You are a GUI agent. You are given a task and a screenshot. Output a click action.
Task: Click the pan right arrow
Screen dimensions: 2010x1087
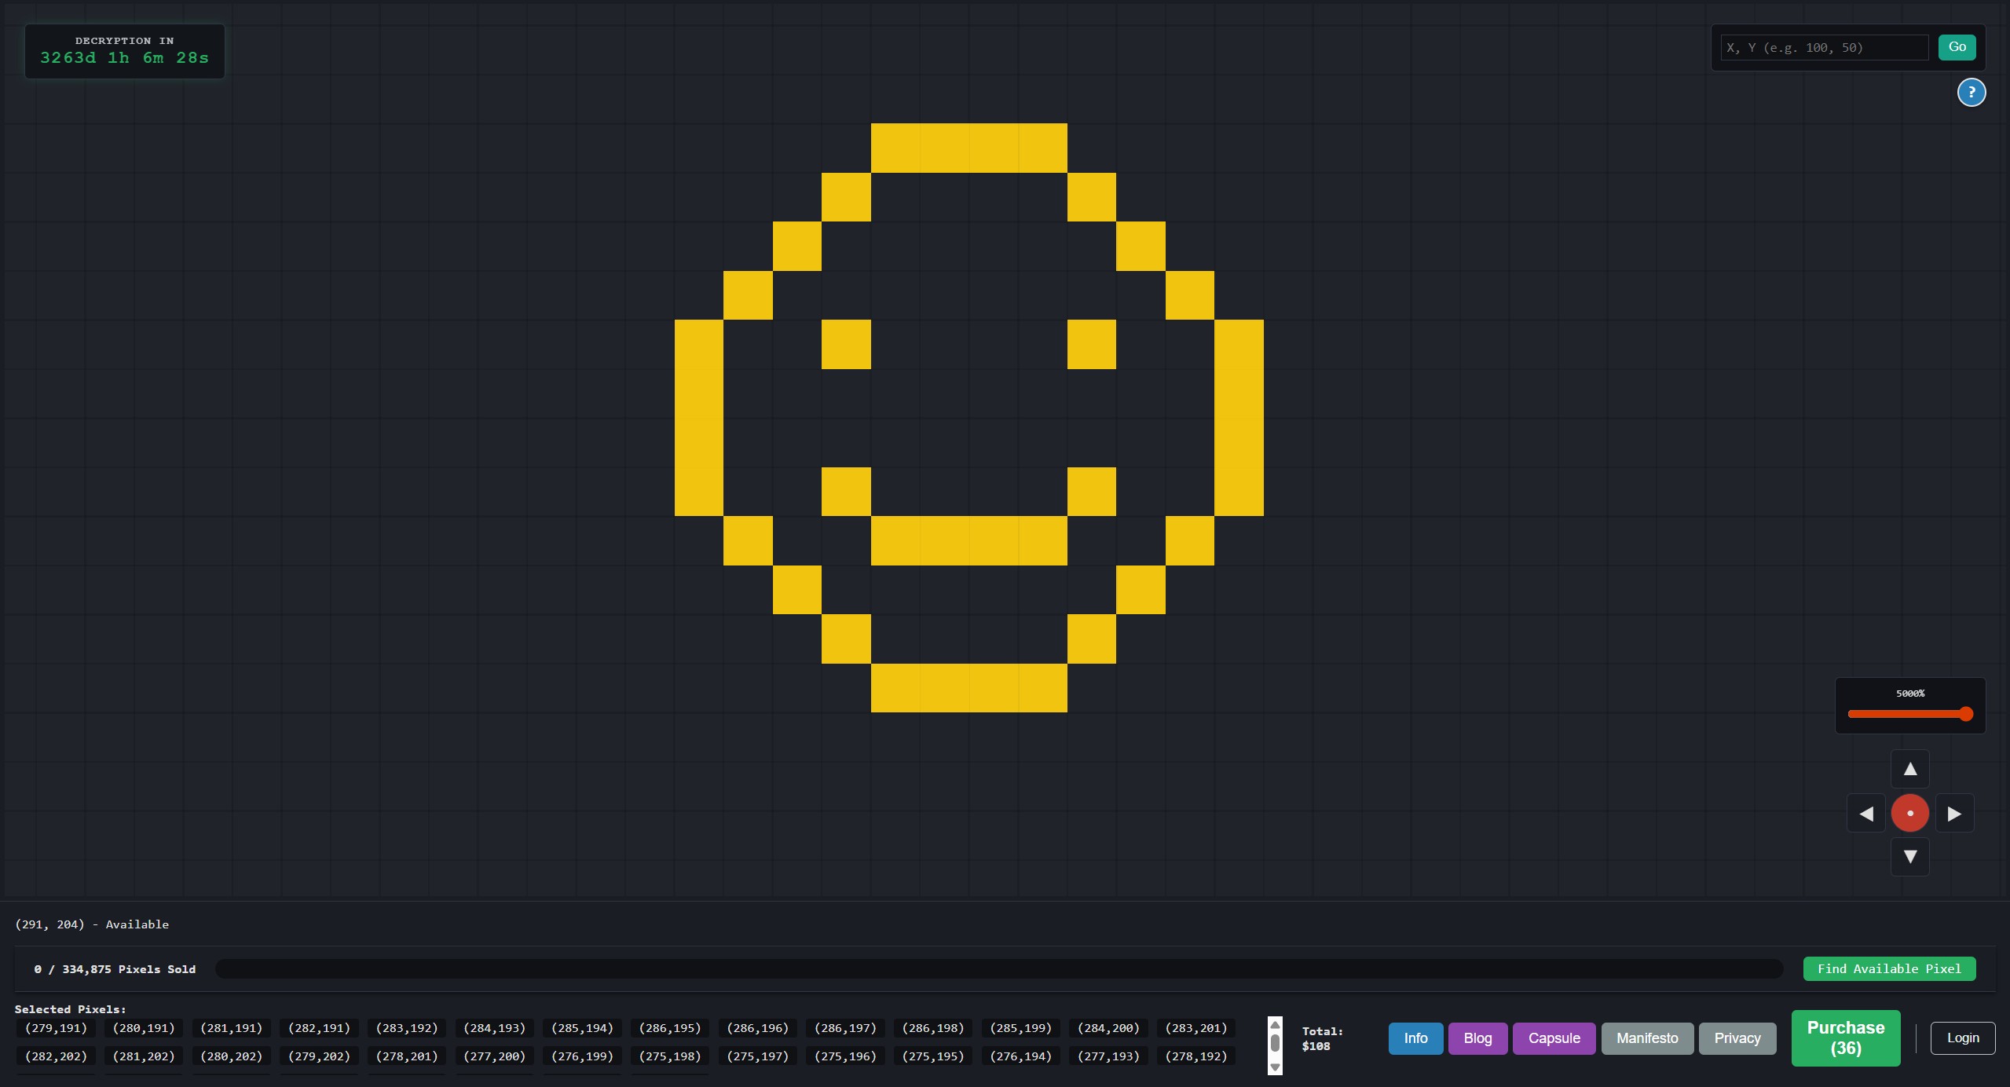coord(1954,813)
